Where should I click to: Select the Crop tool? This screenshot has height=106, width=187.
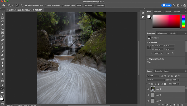coord(3,29)
